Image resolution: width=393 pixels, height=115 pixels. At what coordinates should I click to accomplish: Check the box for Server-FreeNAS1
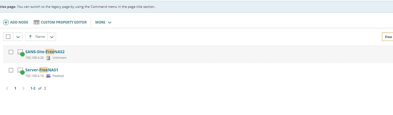click(11, 70)
